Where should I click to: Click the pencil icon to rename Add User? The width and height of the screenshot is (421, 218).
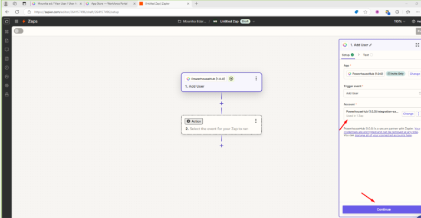370,45
